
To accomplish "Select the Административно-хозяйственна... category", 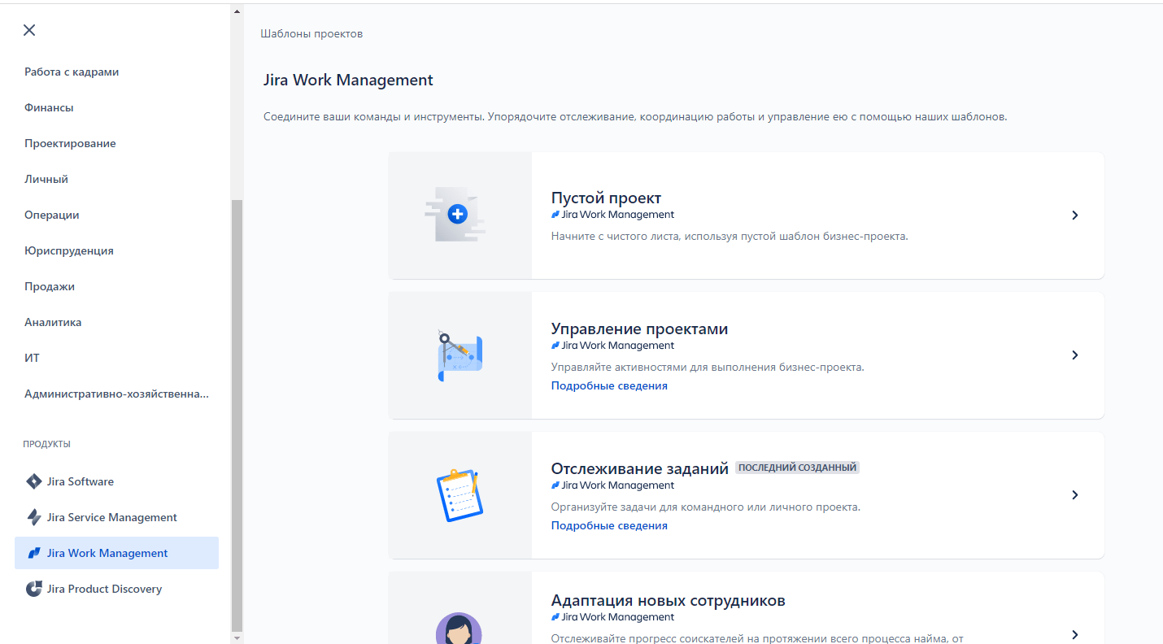I will pos(116,394).
